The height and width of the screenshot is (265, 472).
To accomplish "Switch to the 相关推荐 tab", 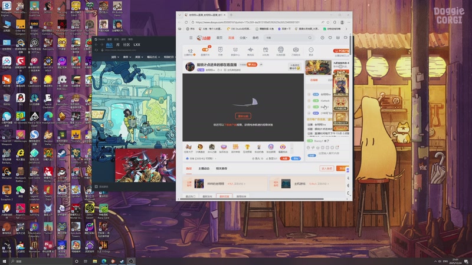I will (x=222, y=168).
